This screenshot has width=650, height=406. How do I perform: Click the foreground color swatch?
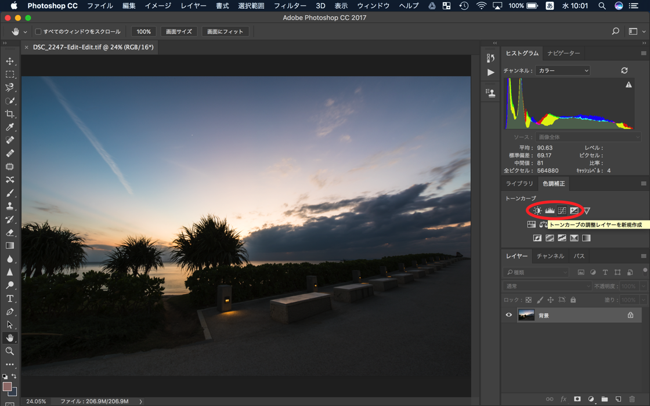7,387
